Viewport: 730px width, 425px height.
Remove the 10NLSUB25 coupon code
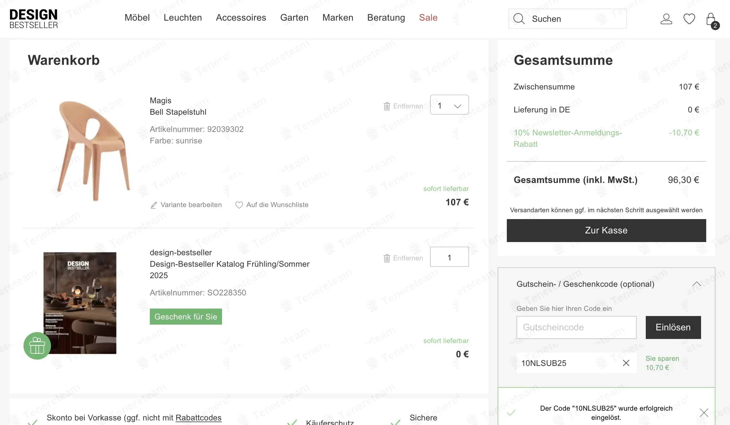(x=626, y=363)
